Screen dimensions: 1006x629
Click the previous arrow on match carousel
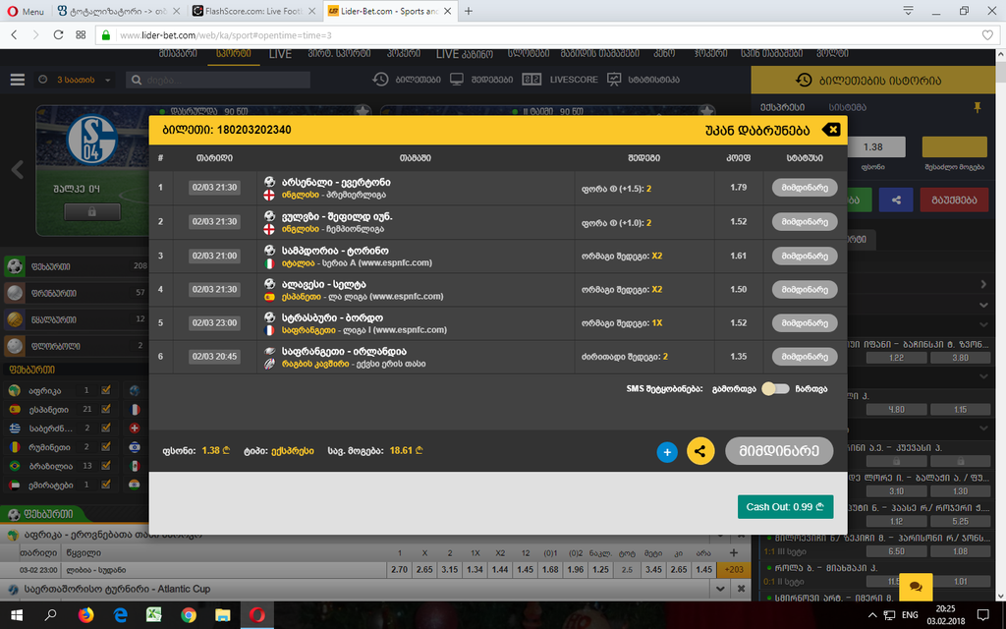pos(18,170)
